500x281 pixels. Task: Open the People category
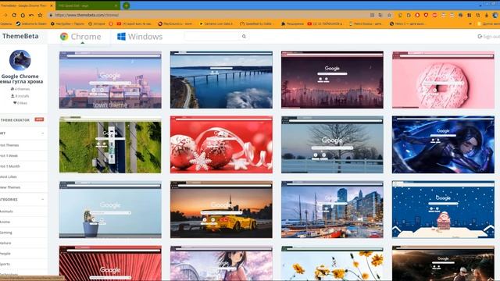pyautogui.click(x=5, y=254)
